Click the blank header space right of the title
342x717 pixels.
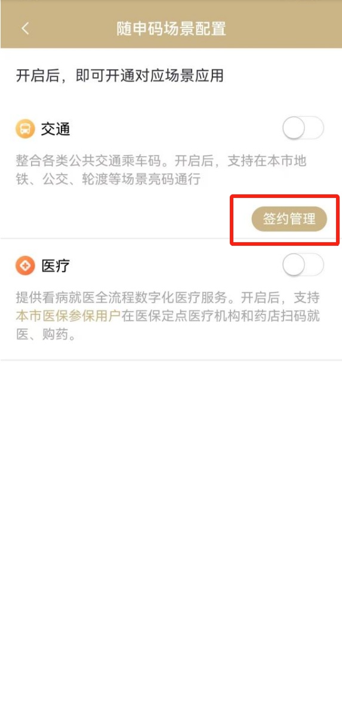tap(283, 28)
